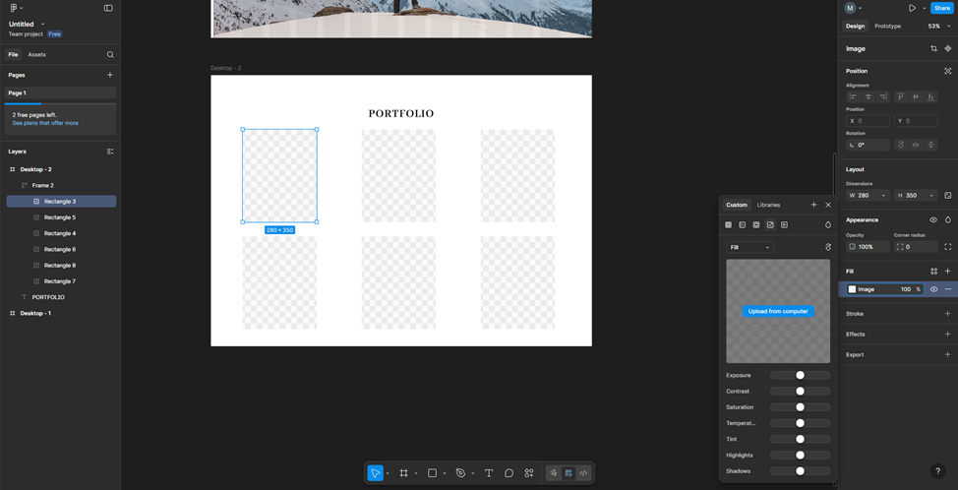Toggle Appearance section visibility eye
Image resolution: width=958 pixels, height=490 pixels.
933,220
